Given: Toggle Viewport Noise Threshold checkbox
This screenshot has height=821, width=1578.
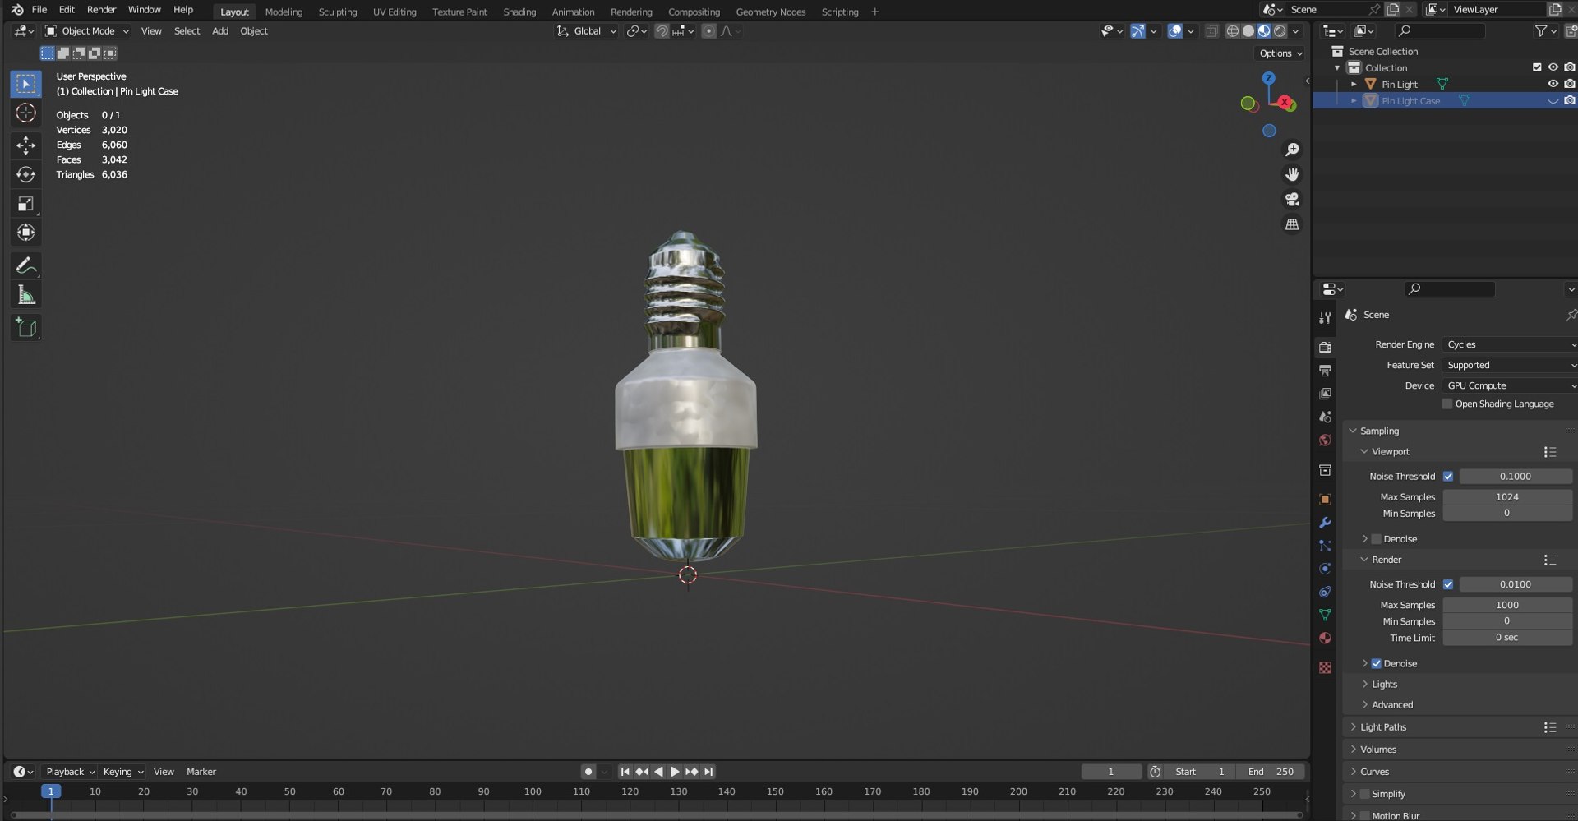Looking at the screenshot, I should coord(1448,477).
